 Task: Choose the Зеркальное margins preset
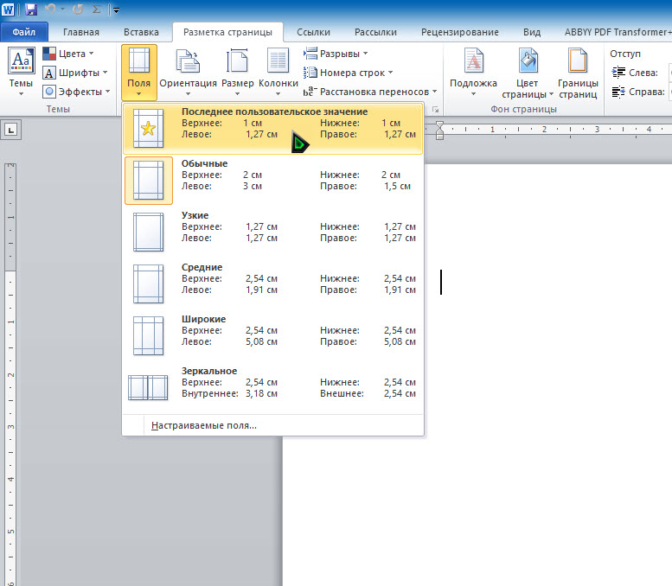tap(273, 388)
